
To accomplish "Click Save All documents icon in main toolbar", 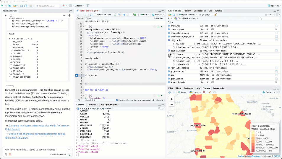I will [25, 6].
